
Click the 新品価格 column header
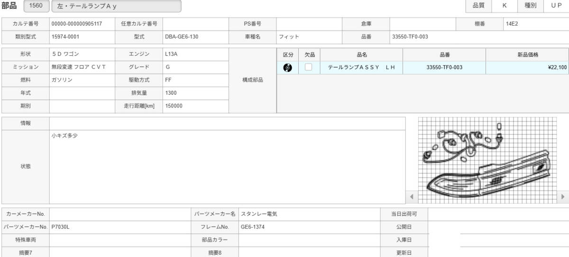pos(527,55)
